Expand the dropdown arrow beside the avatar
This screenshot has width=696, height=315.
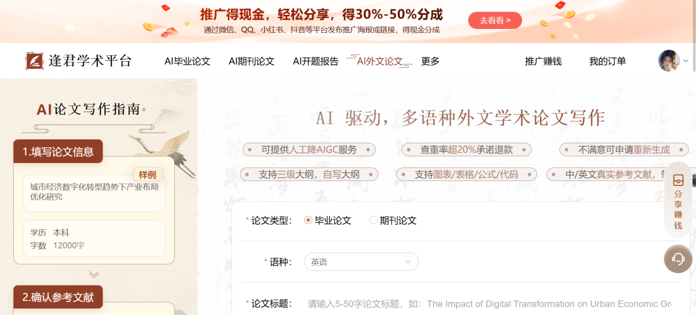686,61
